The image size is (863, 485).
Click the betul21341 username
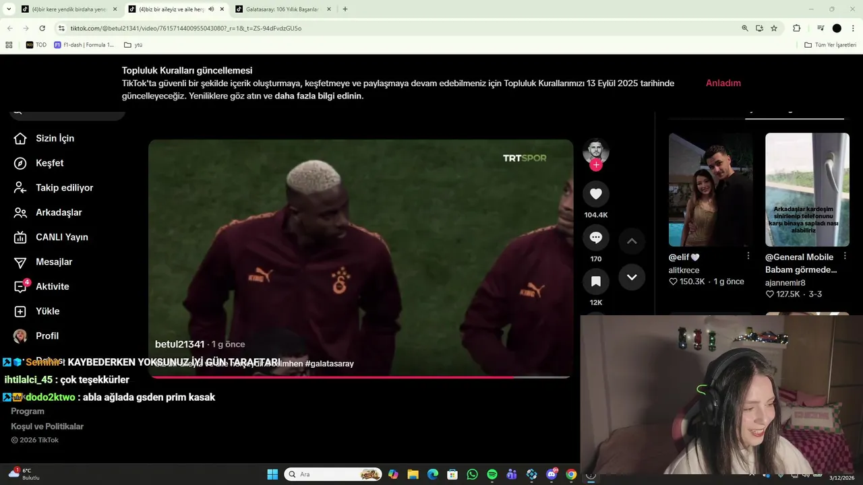coord(179,344)
